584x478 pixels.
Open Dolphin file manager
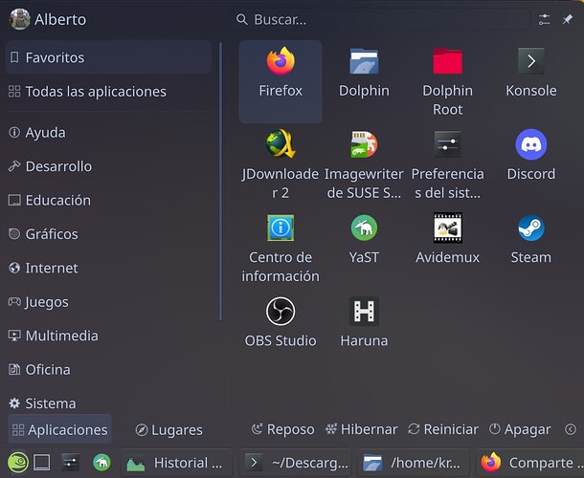pyautogui.click(x=364, y=73)
